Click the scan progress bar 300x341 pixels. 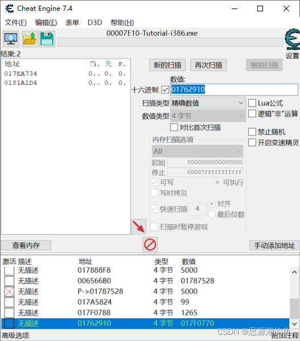(x=170, y=42)
